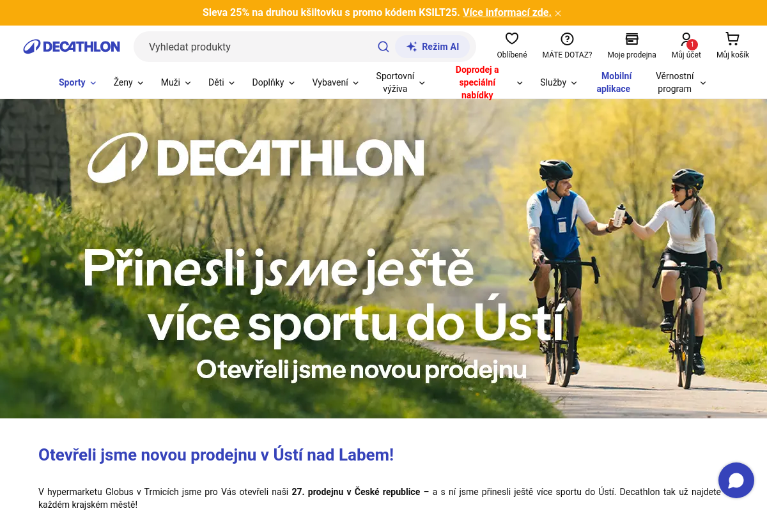Screen dimensions: 767x511
Task: Open the chat bubble in bottom corner
Action: pos(736,480)
